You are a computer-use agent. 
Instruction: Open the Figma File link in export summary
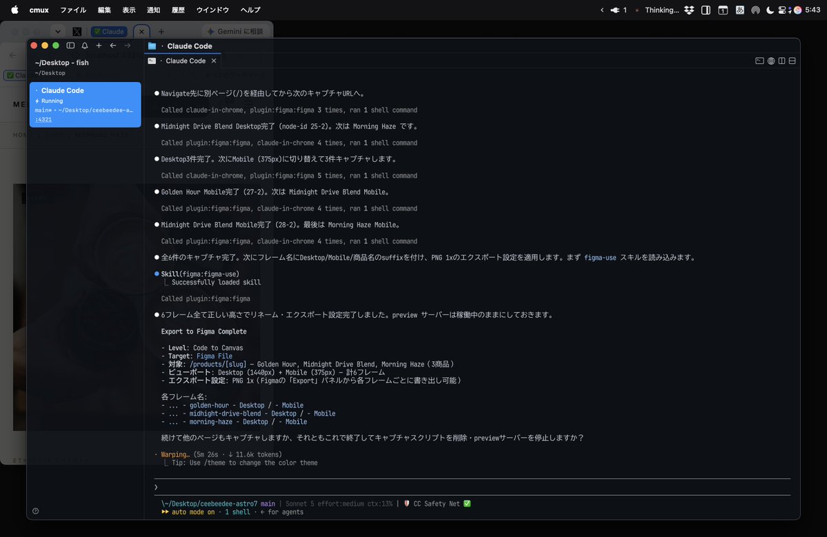tap(214, 356)
